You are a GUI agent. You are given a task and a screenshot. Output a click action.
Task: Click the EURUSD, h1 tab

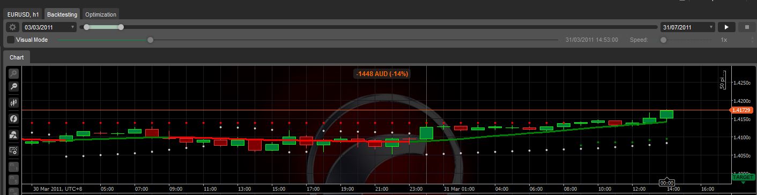pos(23,14)
